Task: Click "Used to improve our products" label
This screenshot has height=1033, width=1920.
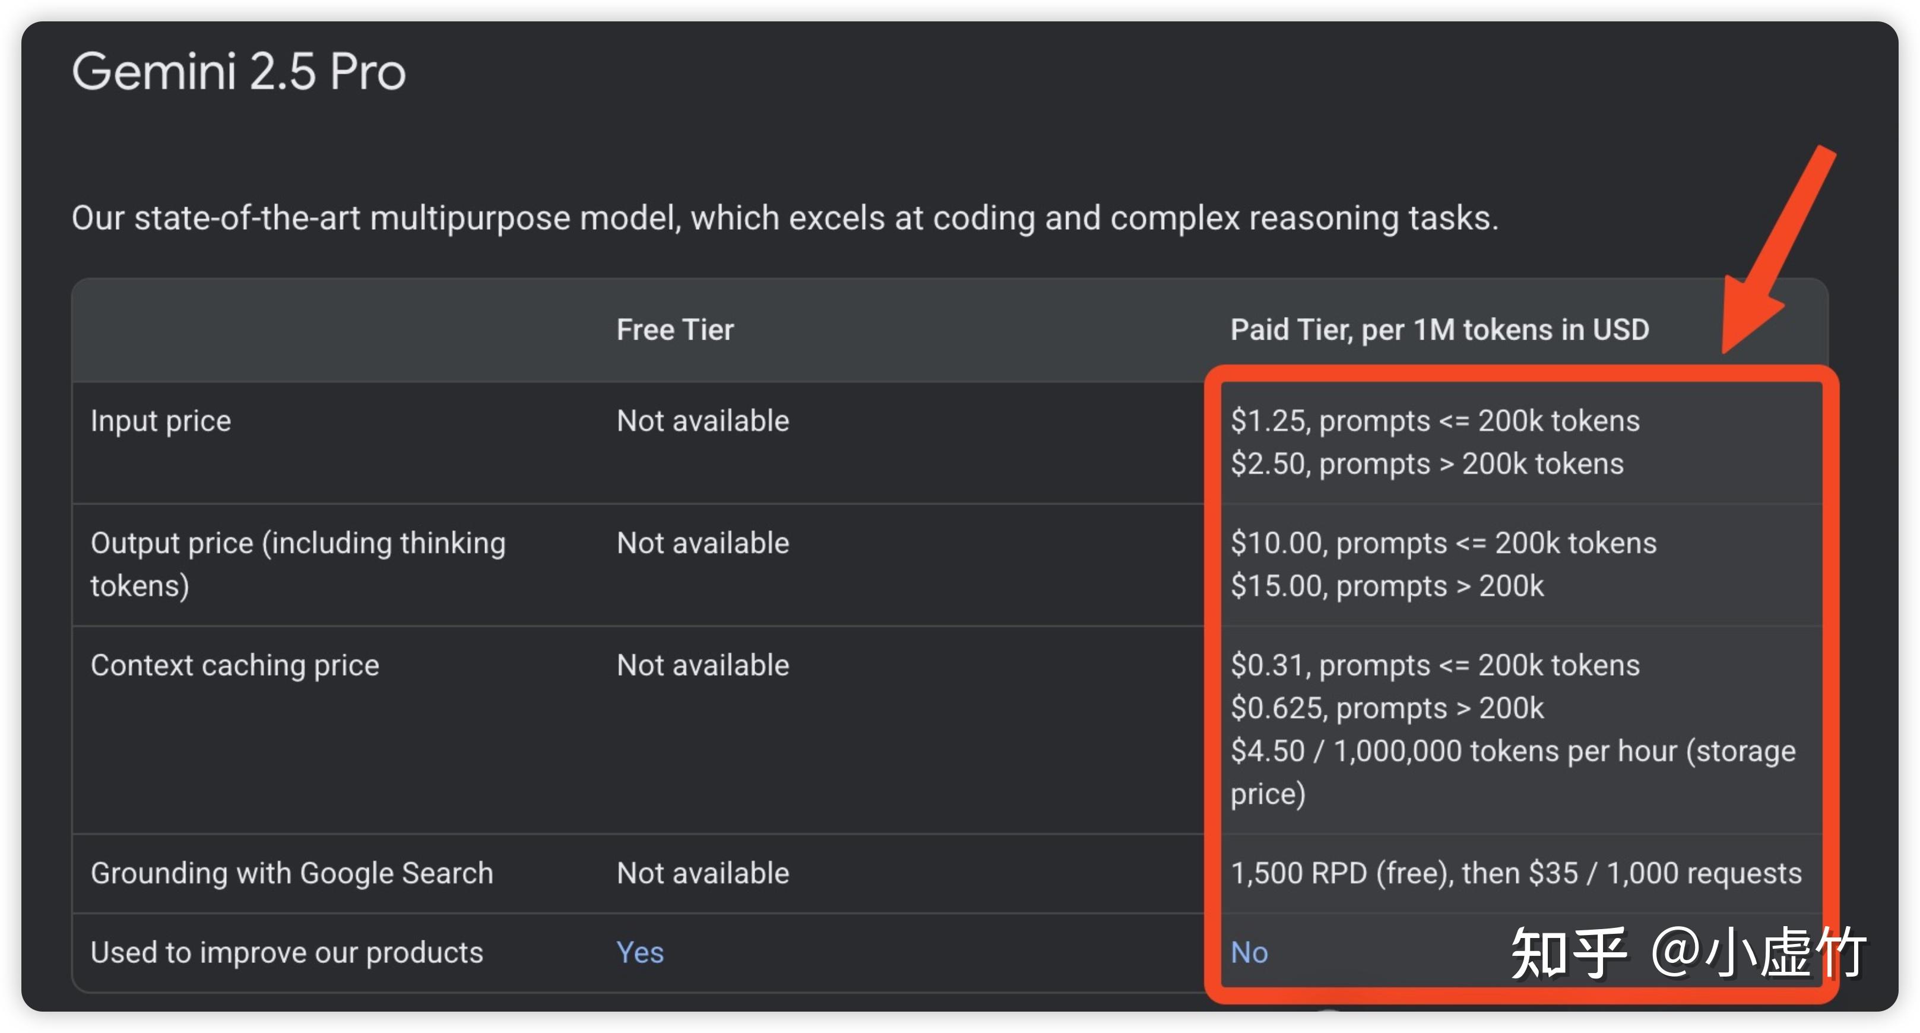Action: pyautogui.click(x=286, y=952)
